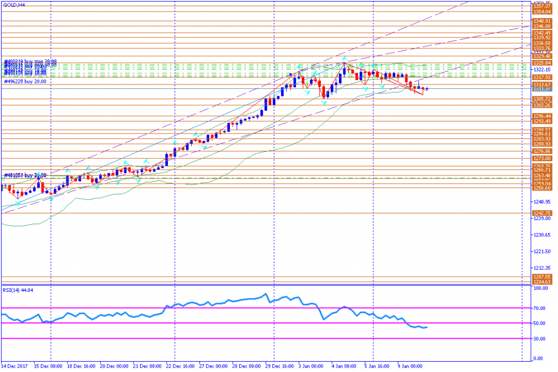This screenshot has width=558, height=372.
Task: Click the down fractal arrow near 15 Dec low
Action: tap(52, 199)
